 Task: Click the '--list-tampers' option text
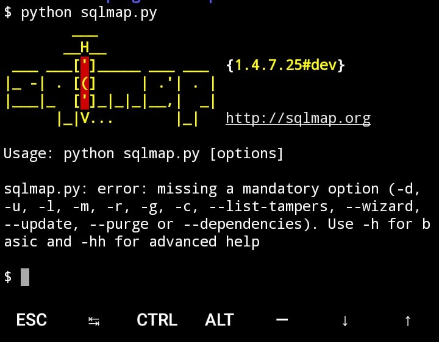pyautogui.click(x=271, y=207)
